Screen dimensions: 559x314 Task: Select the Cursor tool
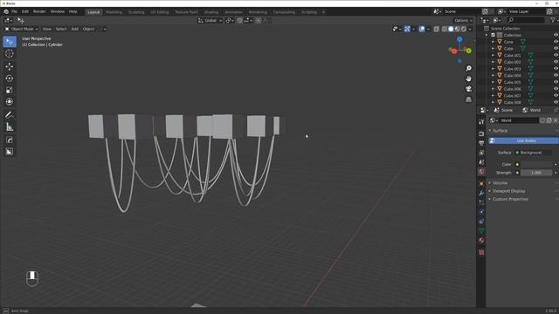(x=10, y=54)
